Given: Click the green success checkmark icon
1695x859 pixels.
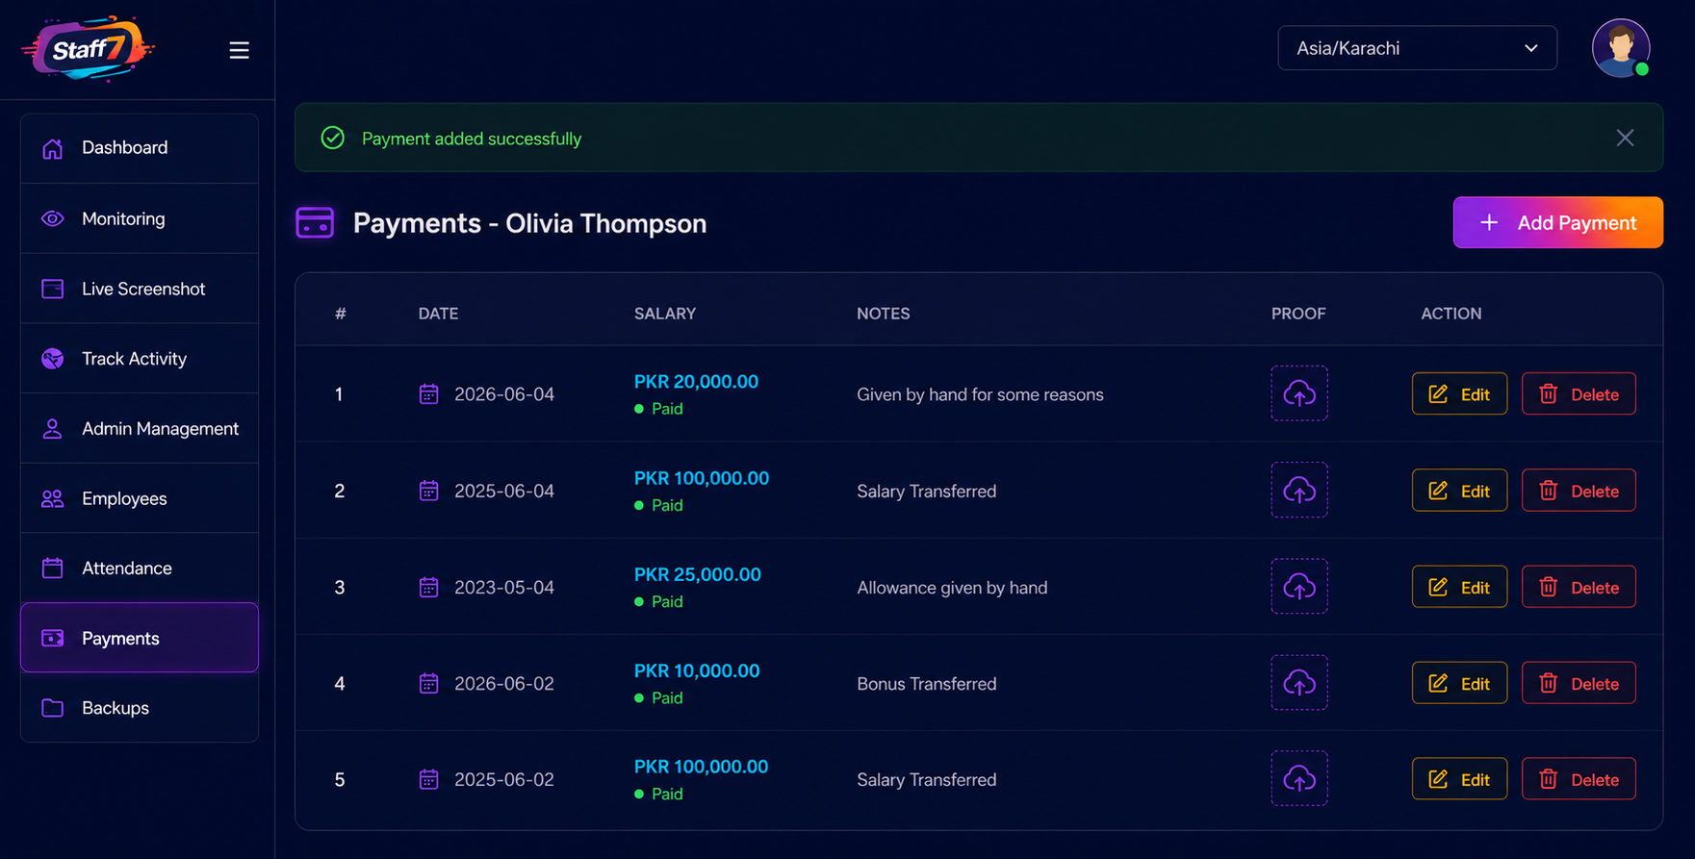Looking at the screenshot, I should coord(332,138).
